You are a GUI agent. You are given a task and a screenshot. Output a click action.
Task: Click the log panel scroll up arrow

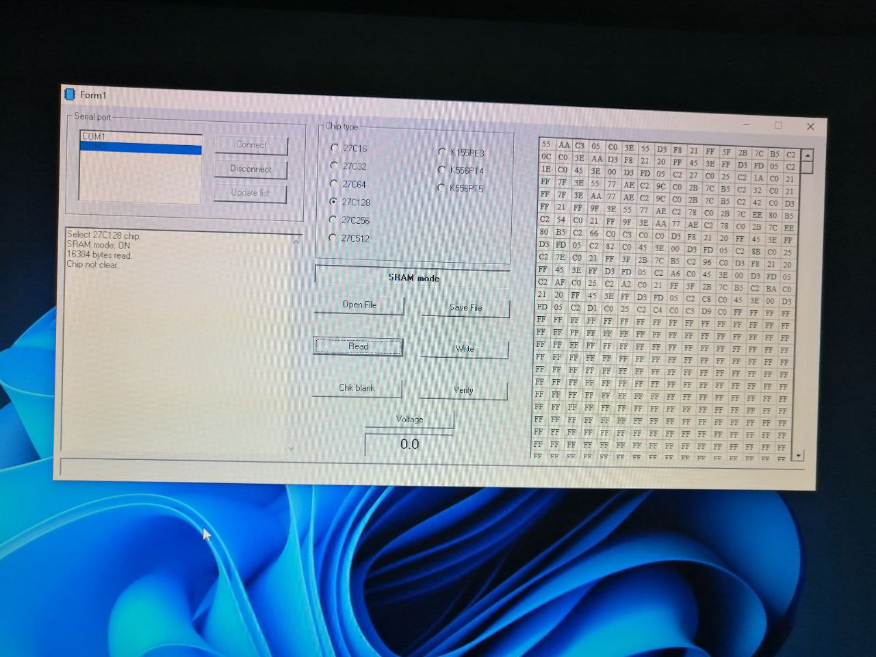coord(296,242)
